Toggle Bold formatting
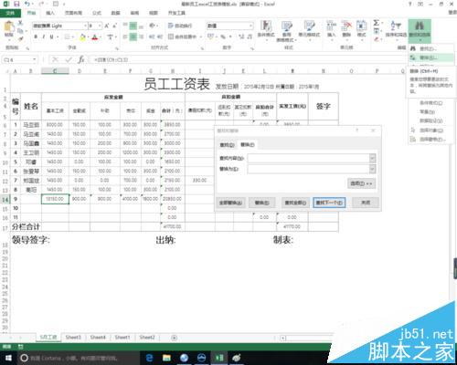The width and height of the screenshot is (457, 365). coord(36,36)
